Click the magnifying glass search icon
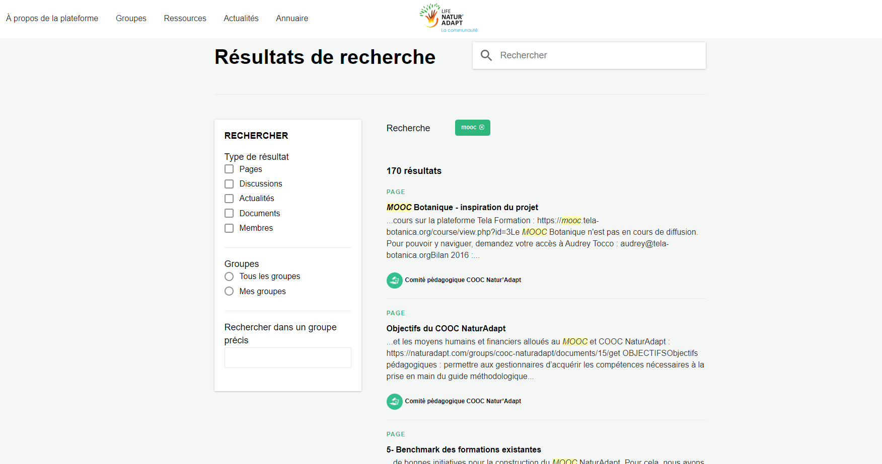 tap(486, 55)
